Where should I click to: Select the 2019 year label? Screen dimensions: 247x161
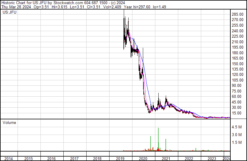tap(120, 159)
